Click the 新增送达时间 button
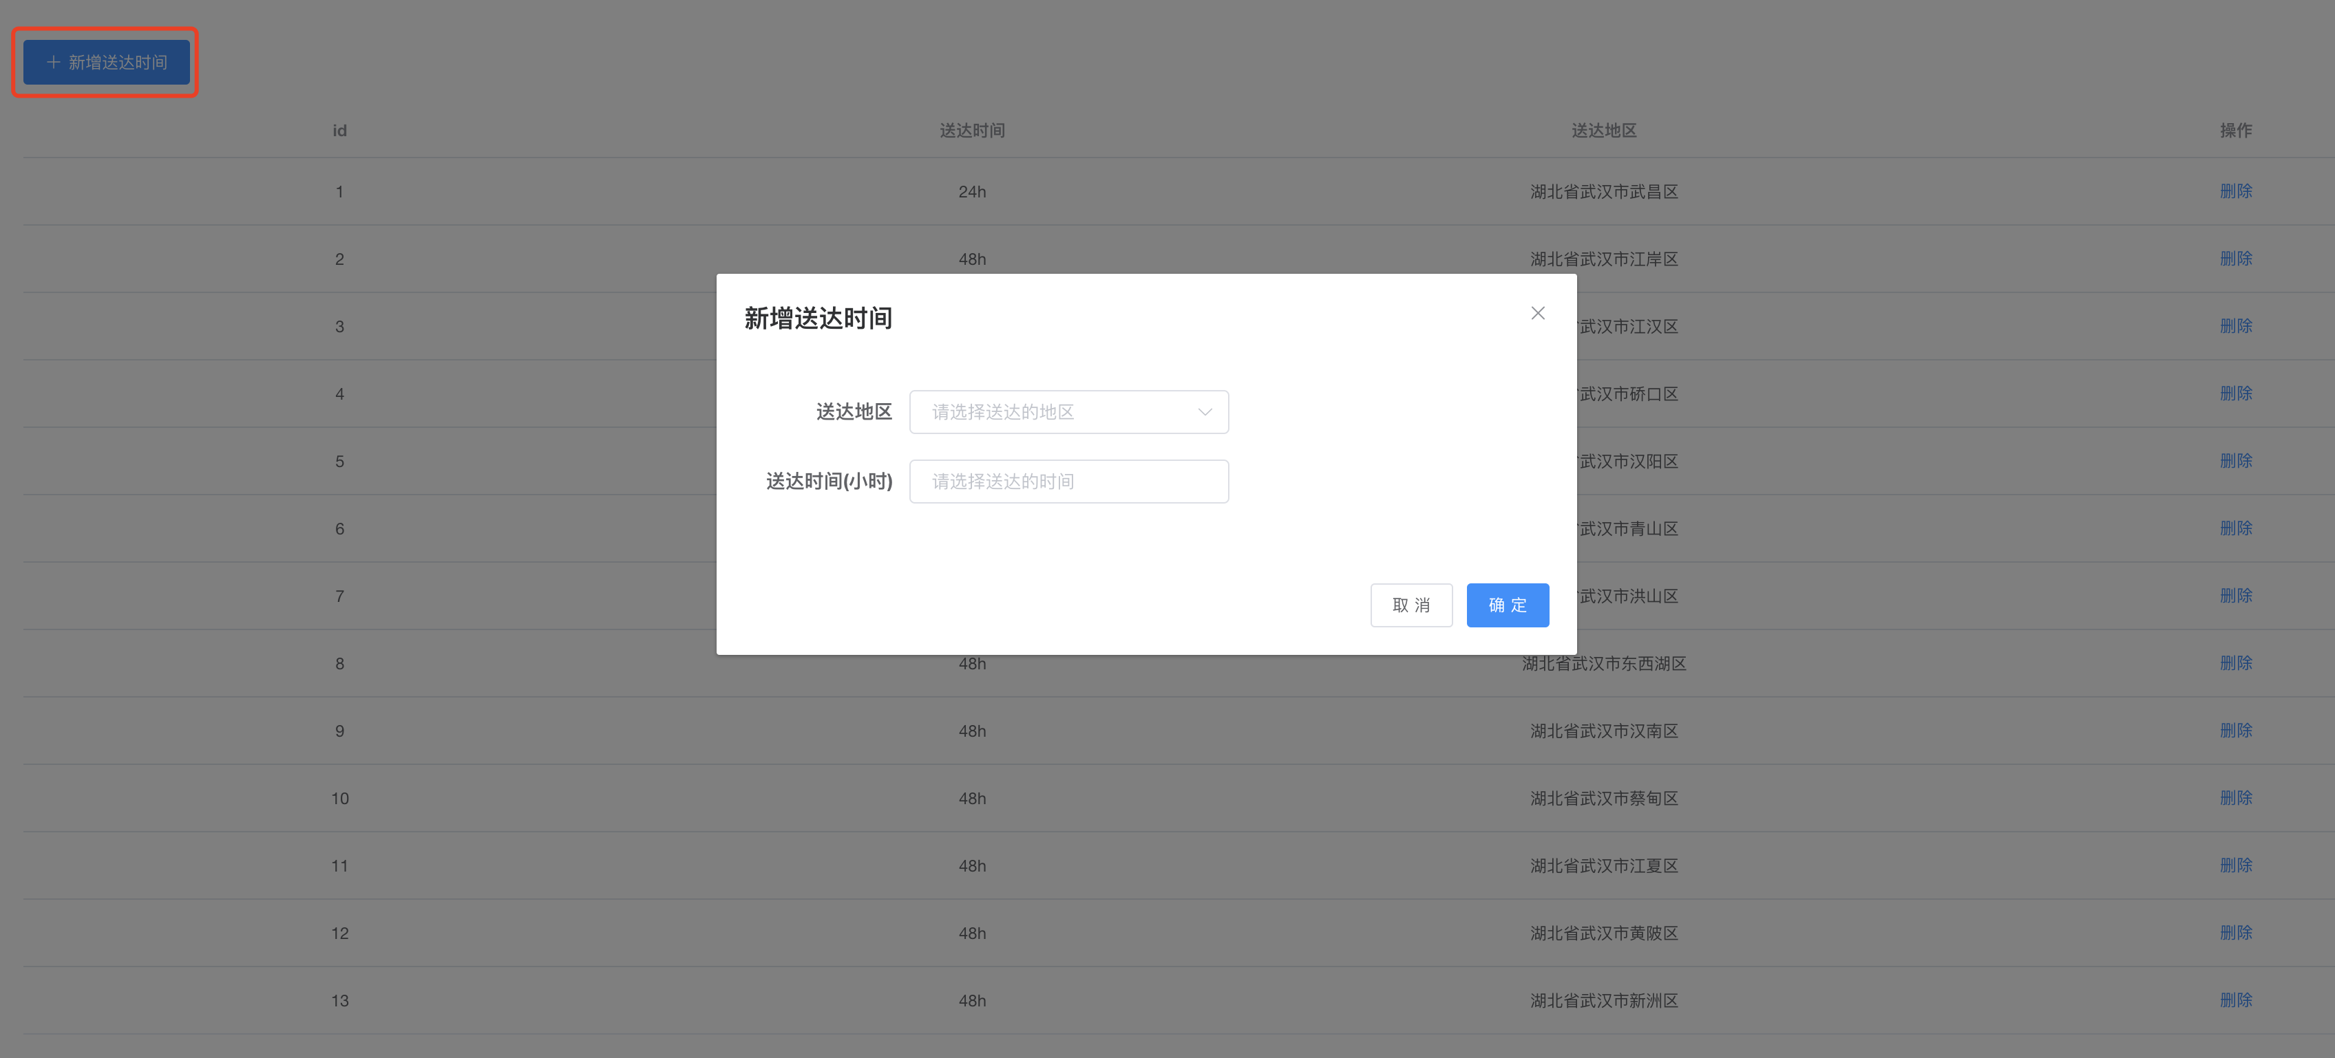2335x1058 pixels. (x=104, y=63)
